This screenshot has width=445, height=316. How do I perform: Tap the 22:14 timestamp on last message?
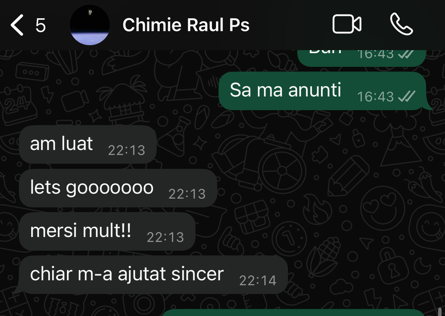258,281
